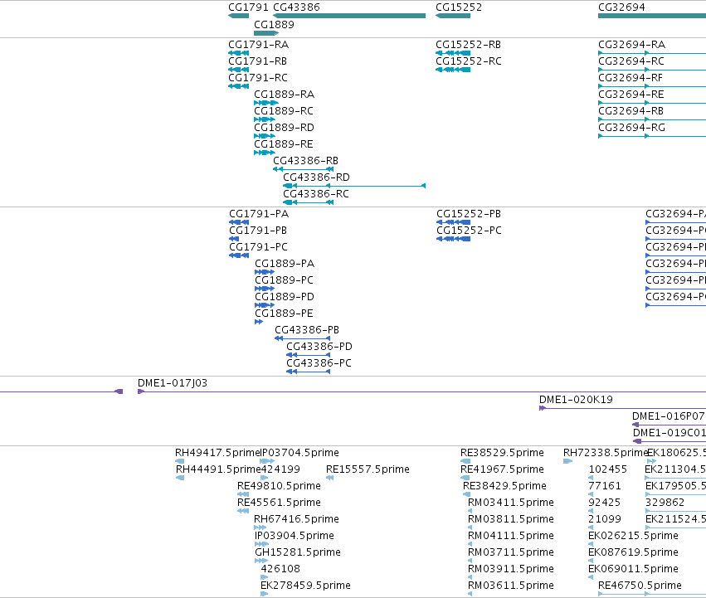706x598 pixels.
Task: Click EST RH72338.5prime
Action: point(606,453)
